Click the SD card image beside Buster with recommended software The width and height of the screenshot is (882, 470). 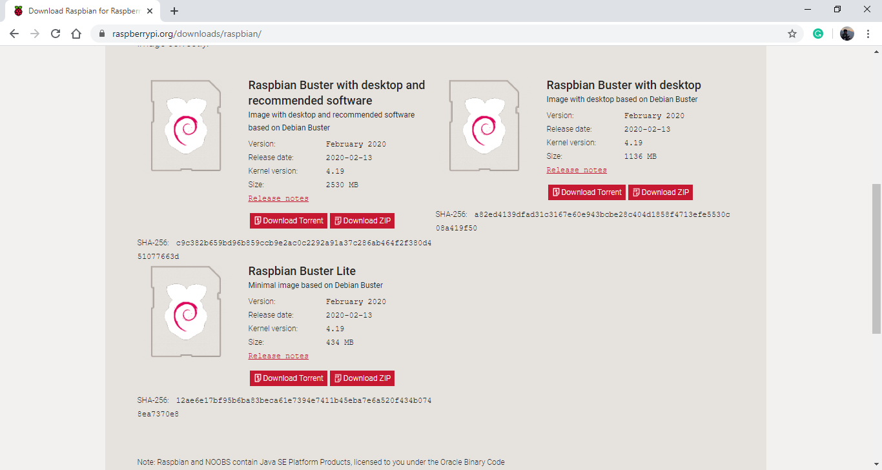click(x=186, y=126)
